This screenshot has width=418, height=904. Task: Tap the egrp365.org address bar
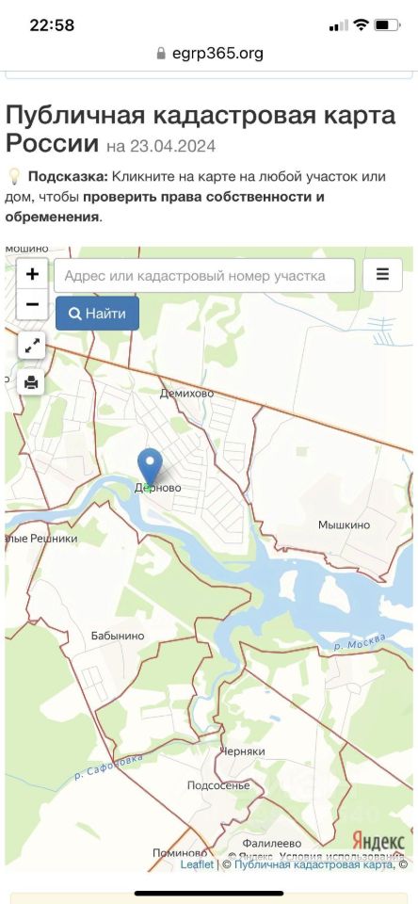(x=209, y=54)
